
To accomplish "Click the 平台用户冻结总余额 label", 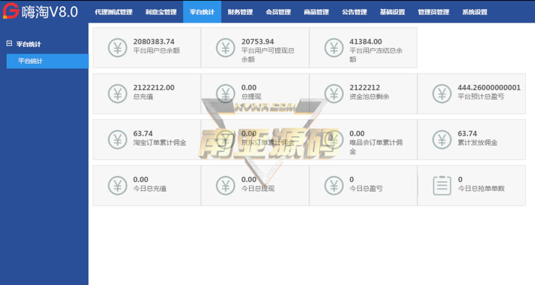I will point(376,55).
